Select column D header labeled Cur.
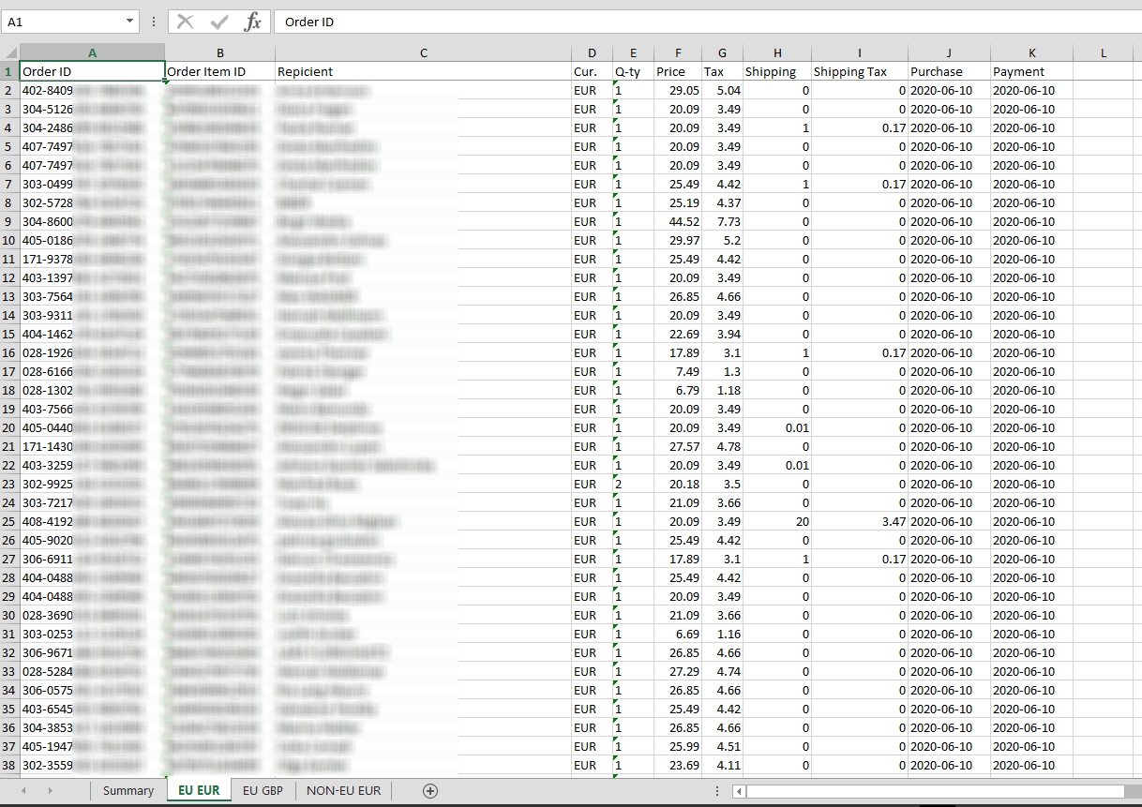 592,52
